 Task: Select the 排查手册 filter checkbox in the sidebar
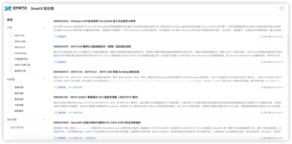[11, 87]
